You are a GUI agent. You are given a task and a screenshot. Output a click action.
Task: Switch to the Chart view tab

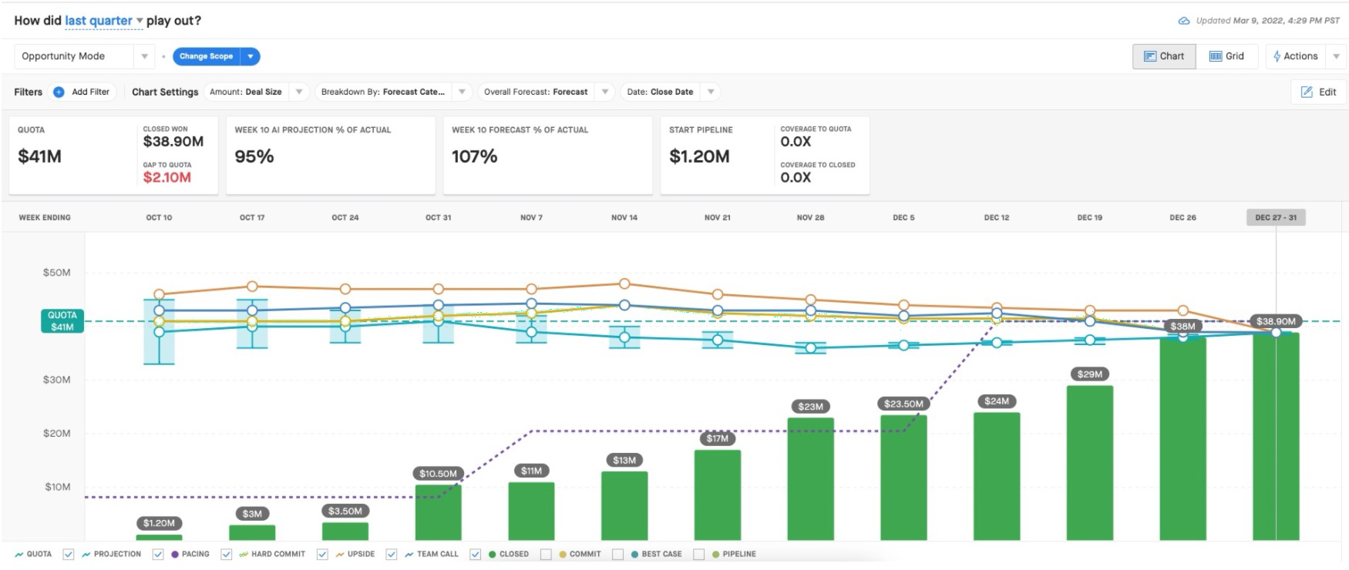pos(1164,56)
